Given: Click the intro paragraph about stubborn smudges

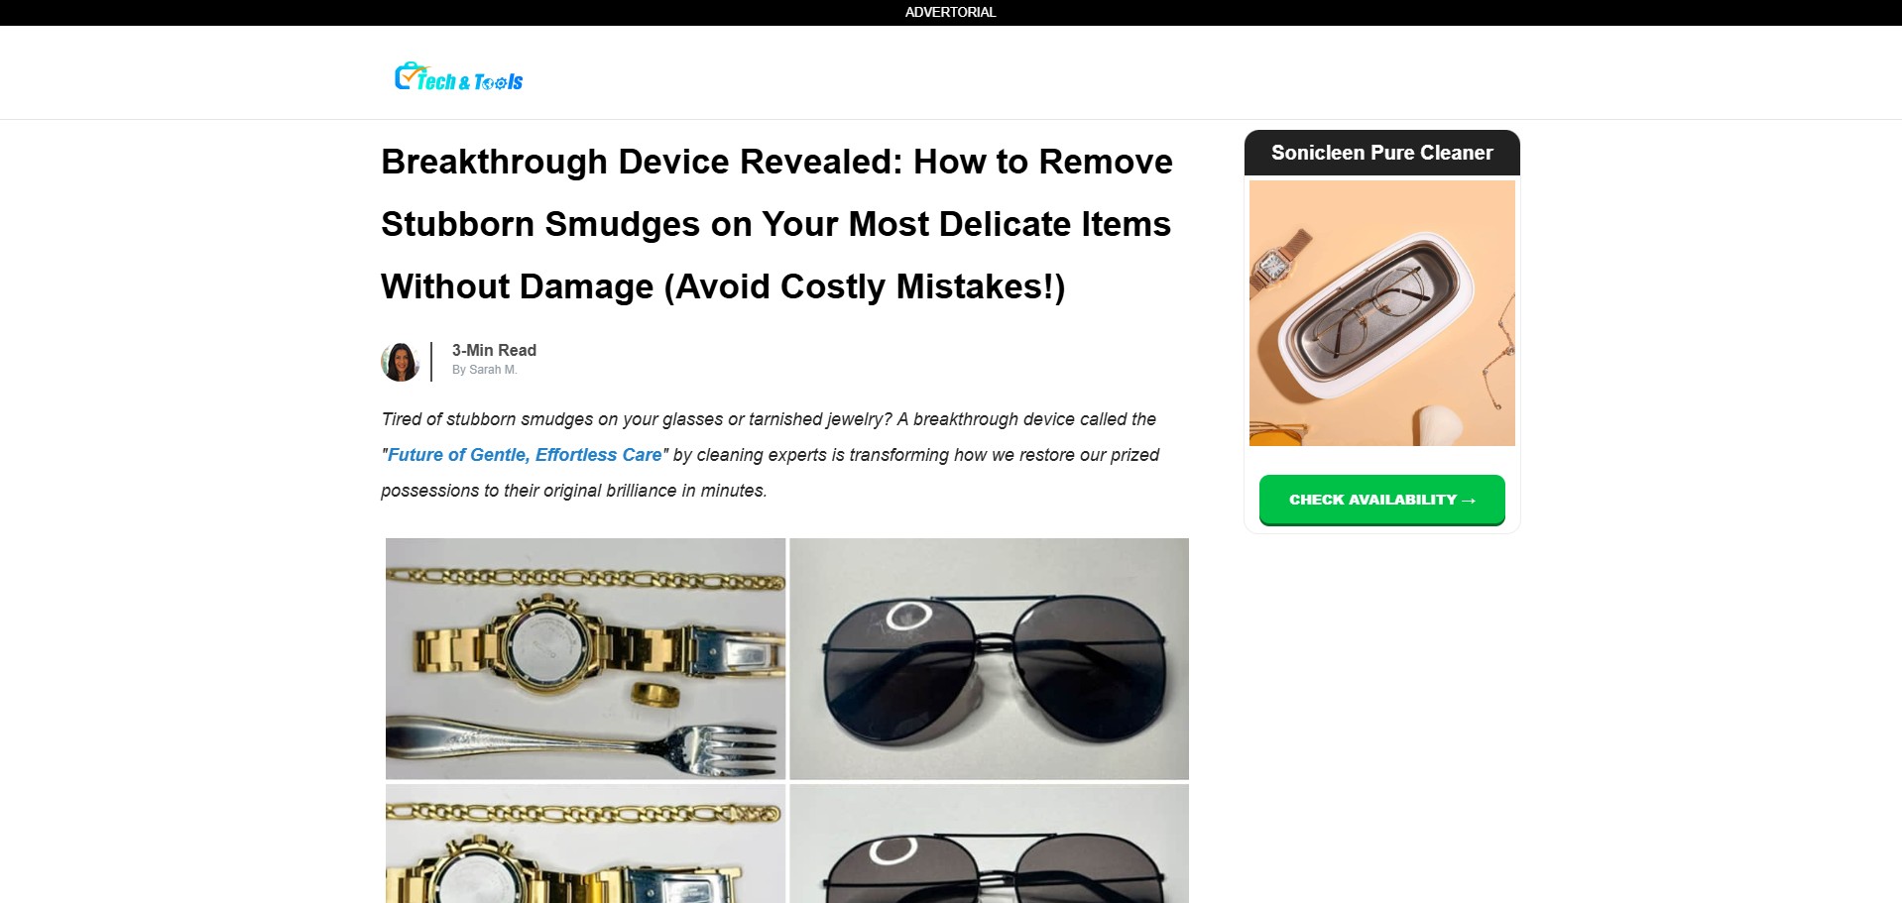Looking at the screenshot, I should [x=771, y=455].
